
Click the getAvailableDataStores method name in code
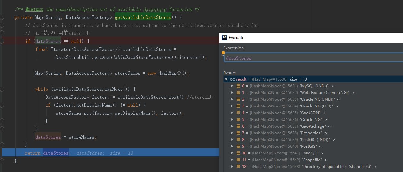pos(143,17)
